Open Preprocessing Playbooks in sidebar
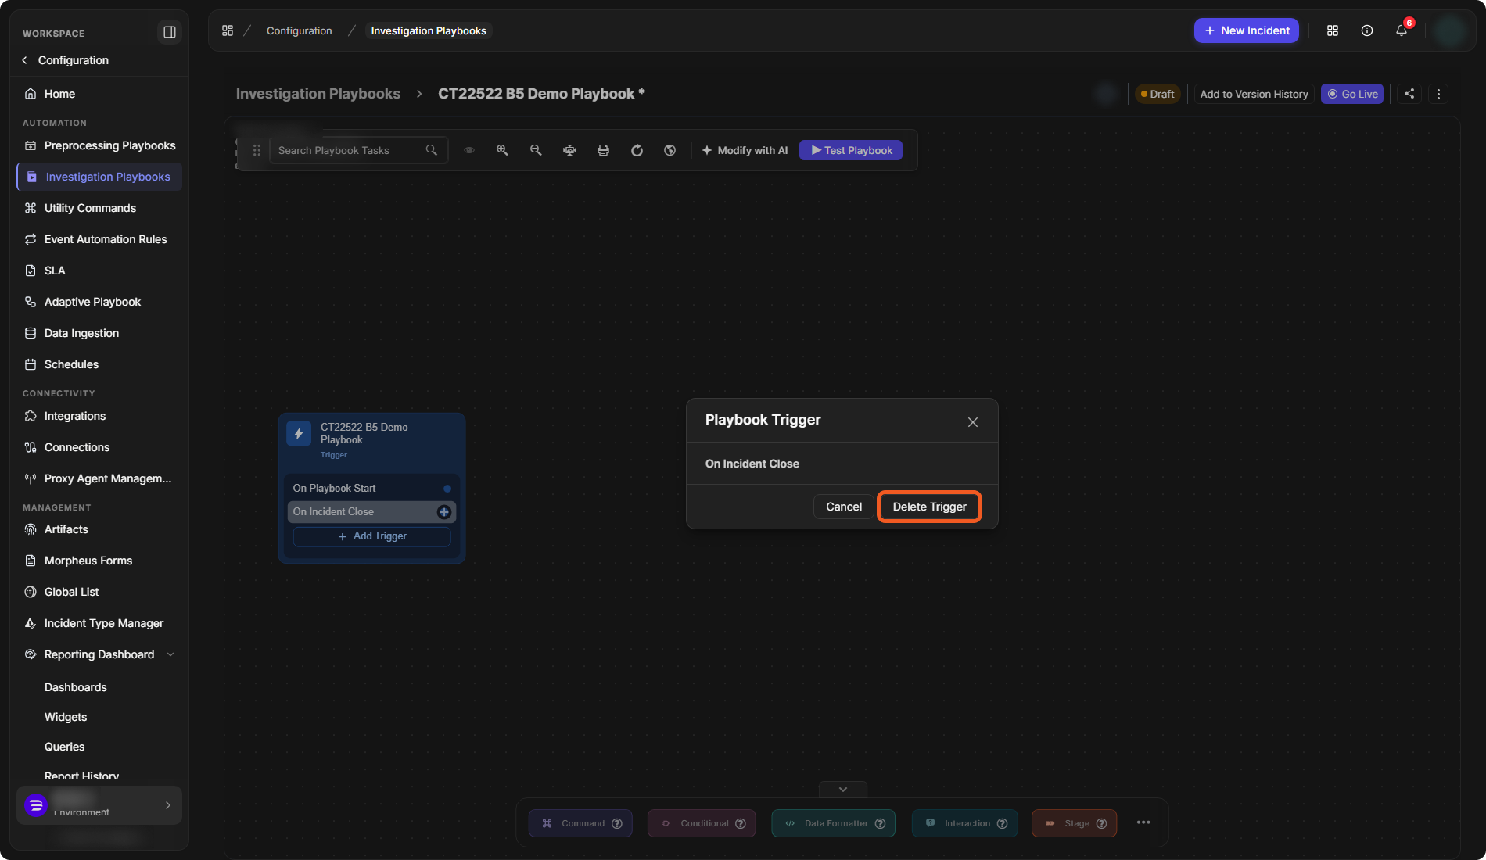The width and height of the screenshot is (1486, 860). (x=99, y=145)
